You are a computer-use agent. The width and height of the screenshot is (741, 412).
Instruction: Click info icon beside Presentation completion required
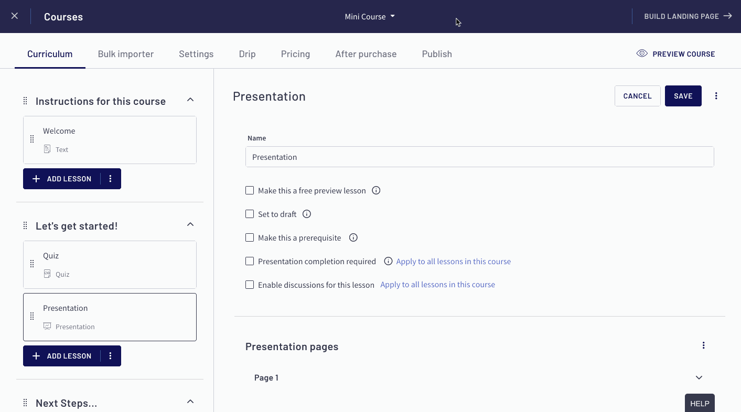click(x=389, y=261)
